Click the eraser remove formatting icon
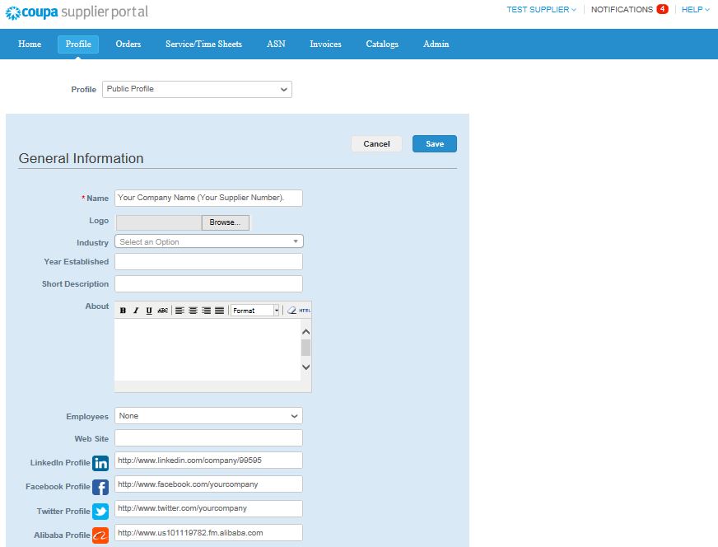Viewport: 718px width, 547px height. coord(291,311)
